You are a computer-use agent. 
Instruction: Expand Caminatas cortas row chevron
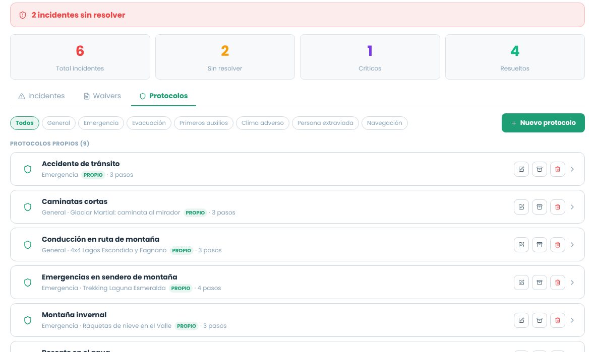[572, 207]
